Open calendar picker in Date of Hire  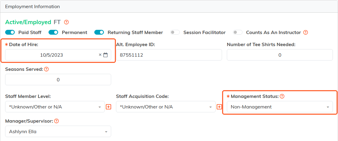105,55
